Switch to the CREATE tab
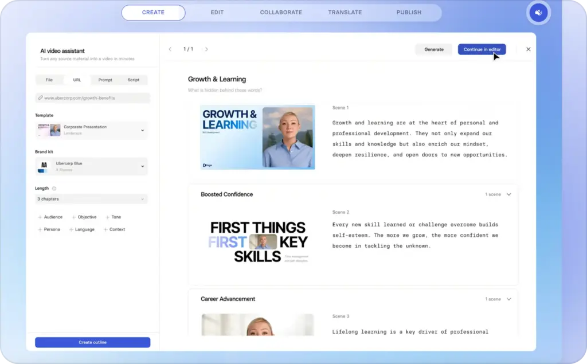The image size is (587, 364). pyautogui.click(x=153, y=13)
